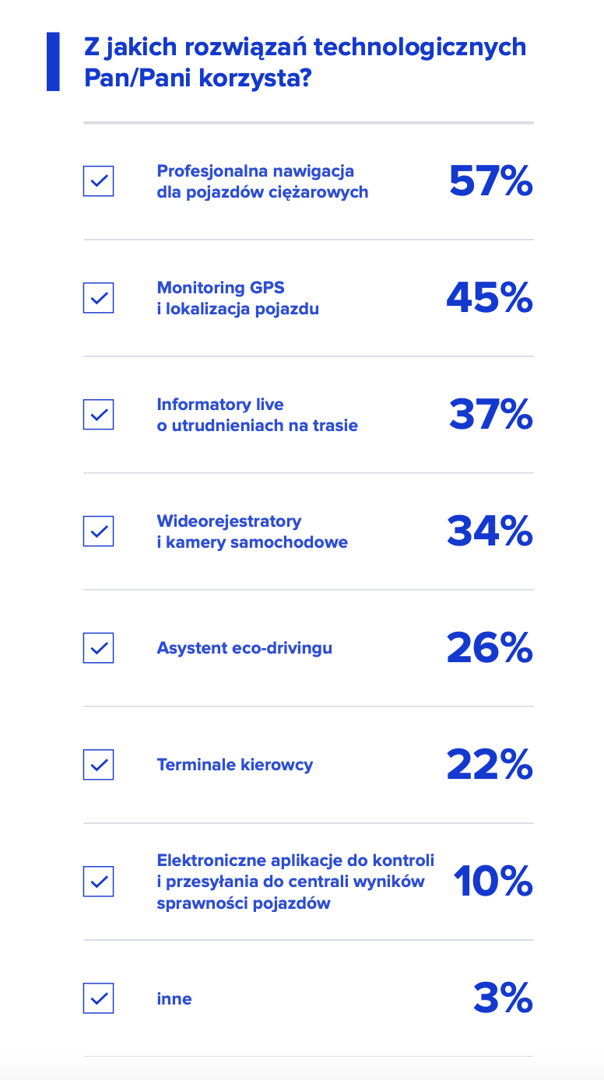Viewport: 604px width, 1080px height.
Task: Click the 'Terminale kierowcy' label
Action: coord(235,765)
